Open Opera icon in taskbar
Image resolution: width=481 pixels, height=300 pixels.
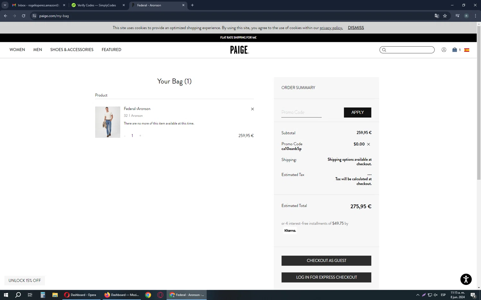(x=160, y=295)
